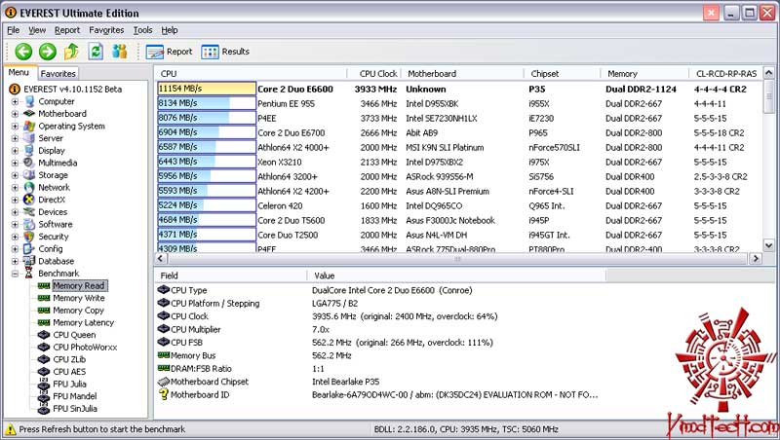The image size is (780, 440).
Task: Click the Config tree icon
Action: tap(29, 249)
